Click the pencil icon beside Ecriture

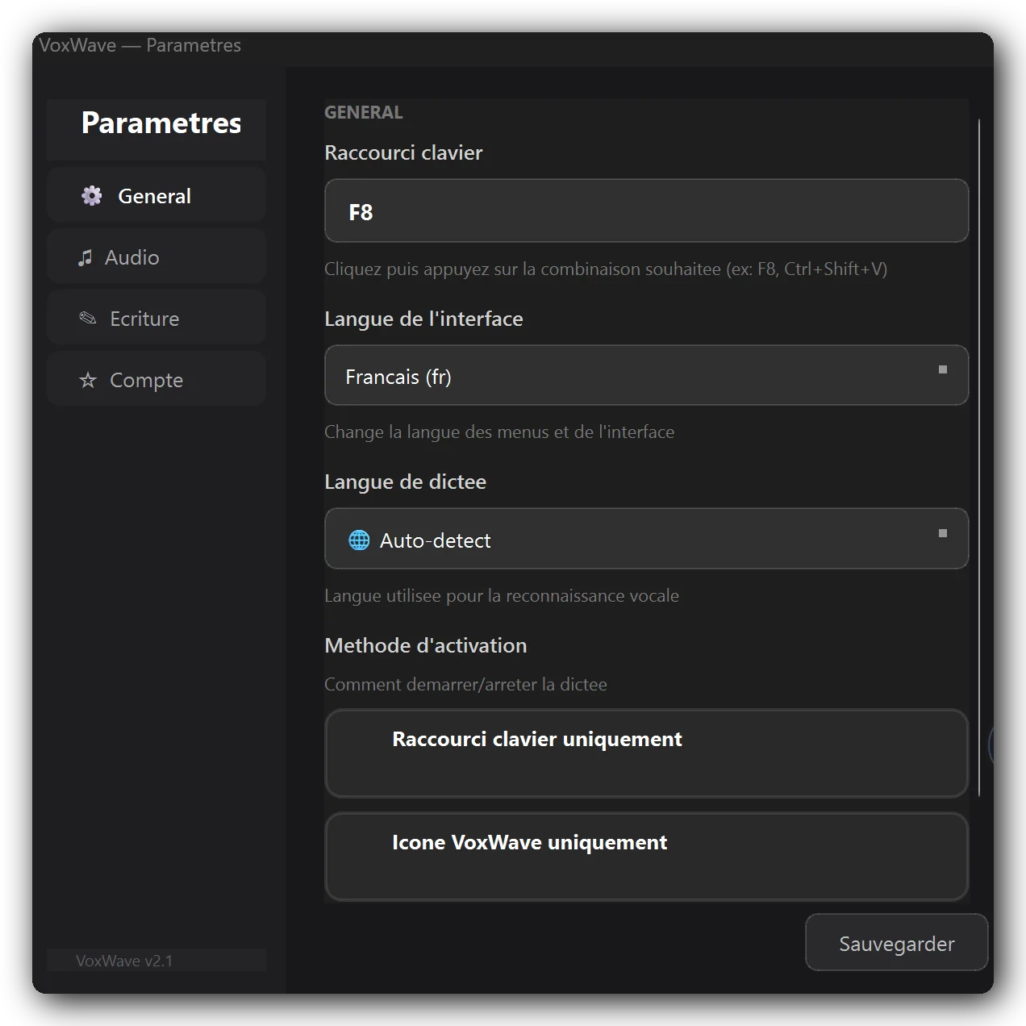point(88,319)
